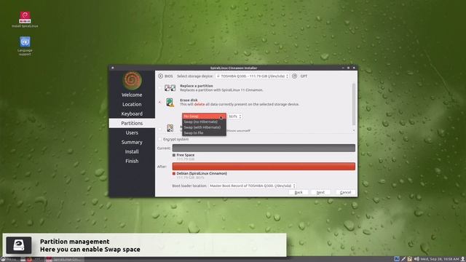Go to the Finish step in sidebar
This screenshot has height=262, width=466.
pyautogui.click(x=132, y=162)
